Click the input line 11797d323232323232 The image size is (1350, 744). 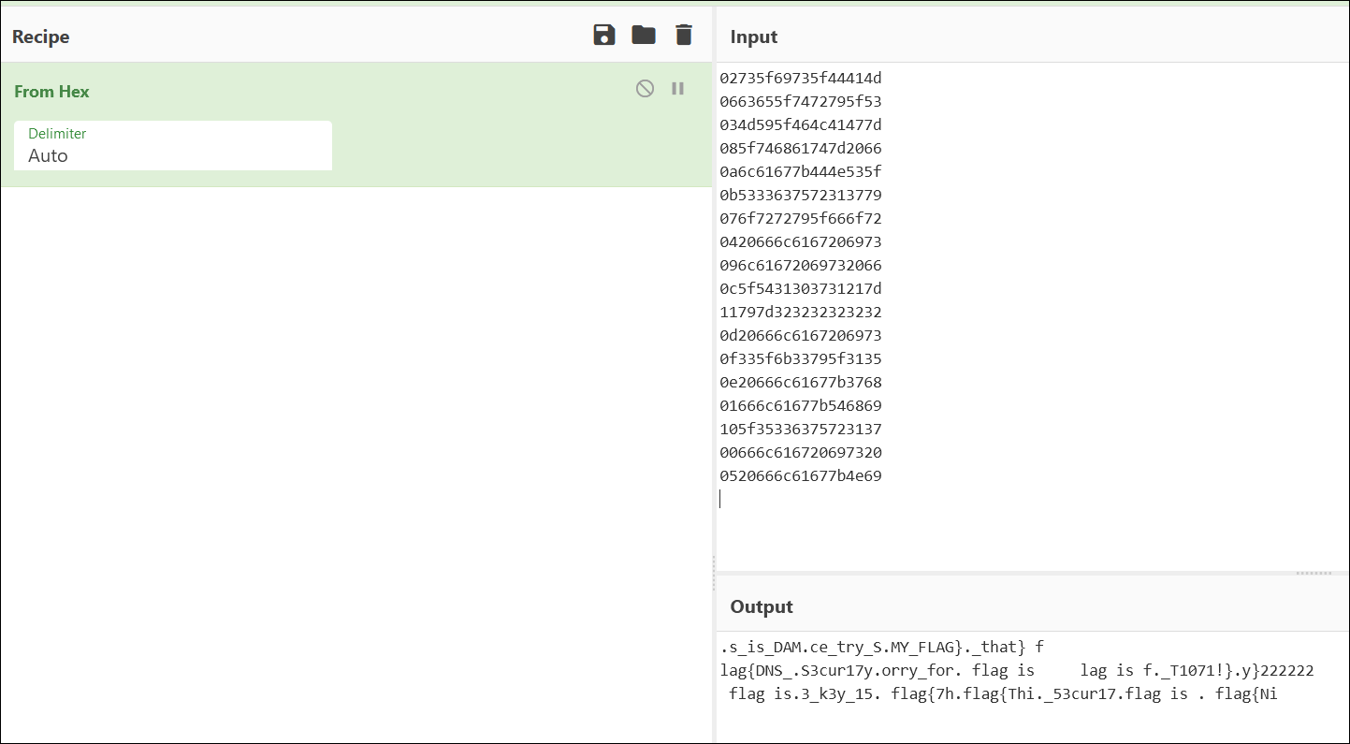point(801,312)
